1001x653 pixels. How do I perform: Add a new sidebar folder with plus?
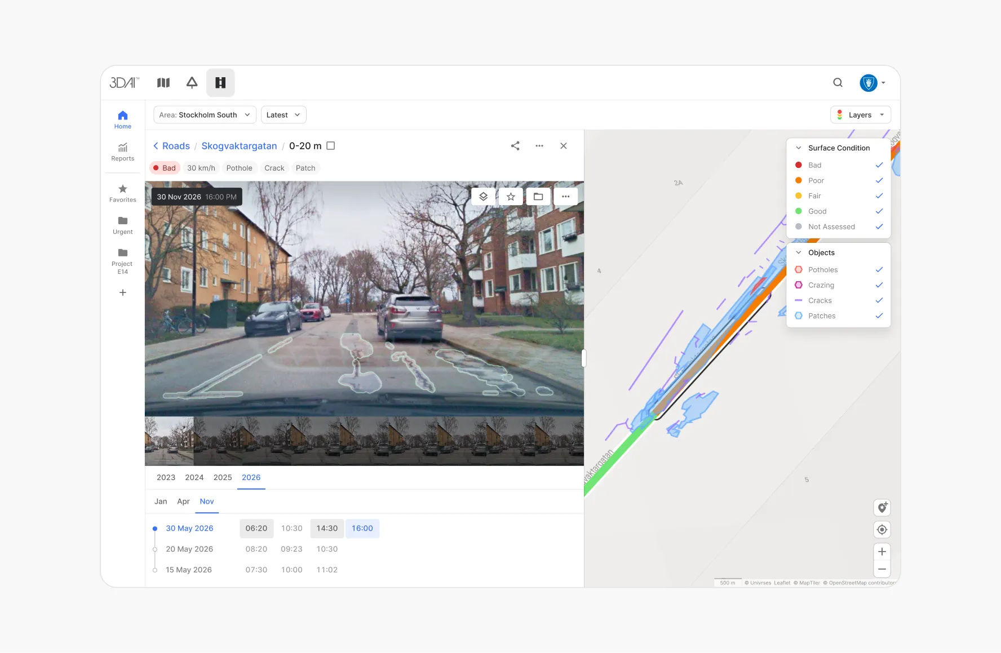tap(123, 292)
